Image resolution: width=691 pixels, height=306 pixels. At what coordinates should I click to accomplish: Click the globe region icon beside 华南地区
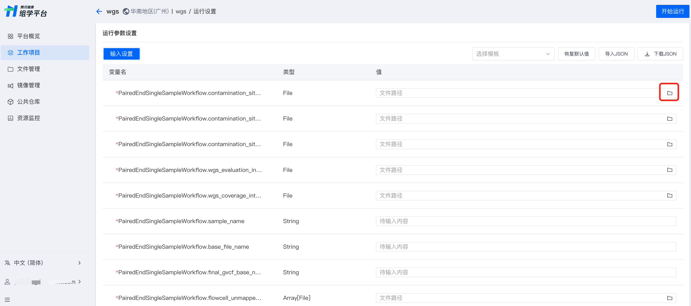click(126, 12)
